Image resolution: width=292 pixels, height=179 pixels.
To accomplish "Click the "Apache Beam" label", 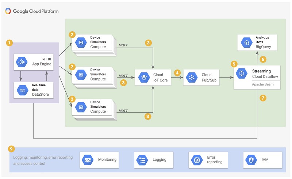I will coord(263,84).
